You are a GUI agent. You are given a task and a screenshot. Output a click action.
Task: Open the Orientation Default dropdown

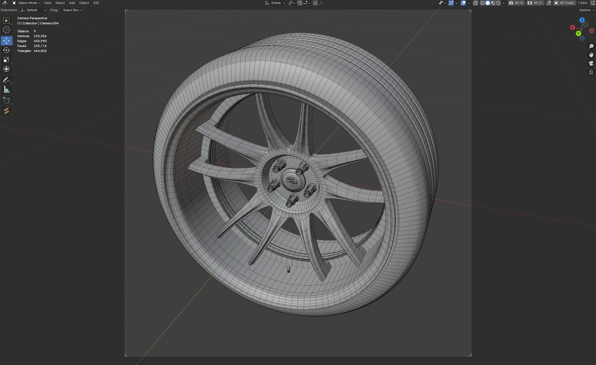coord(33,10)
